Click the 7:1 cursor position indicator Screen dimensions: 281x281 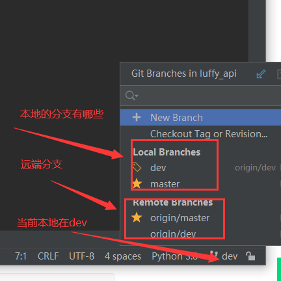21,256
